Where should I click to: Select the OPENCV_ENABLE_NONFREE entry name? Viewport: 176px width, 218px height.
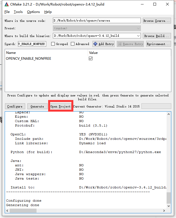[29, 59]
